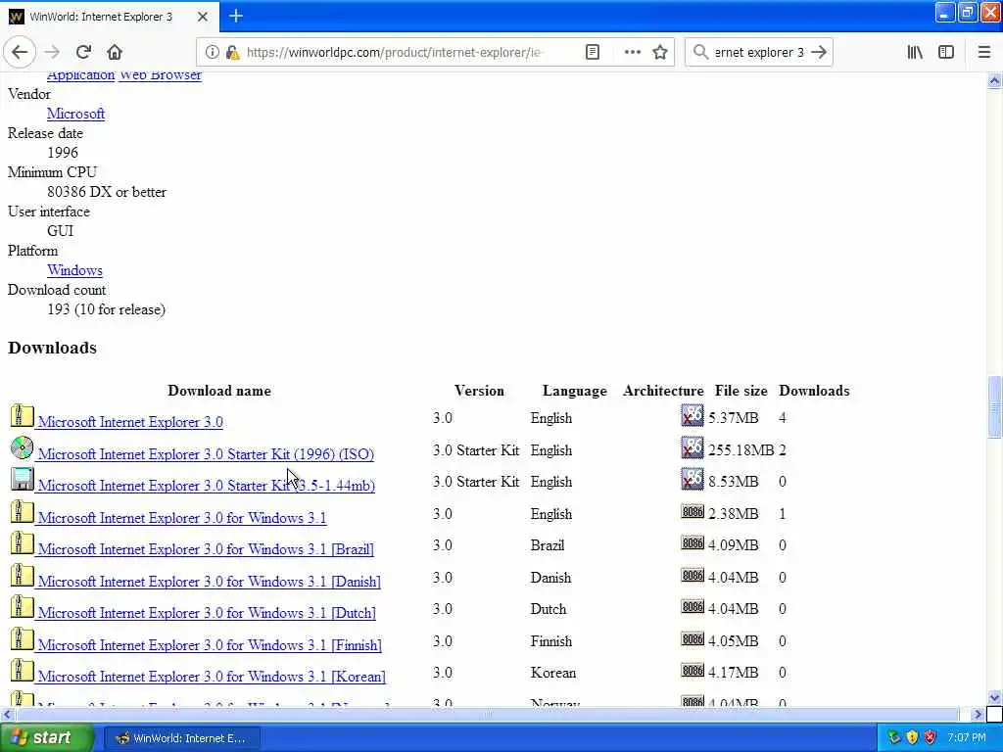Open the Windows 3.1 [Dutch] download link

click(207, 613)
